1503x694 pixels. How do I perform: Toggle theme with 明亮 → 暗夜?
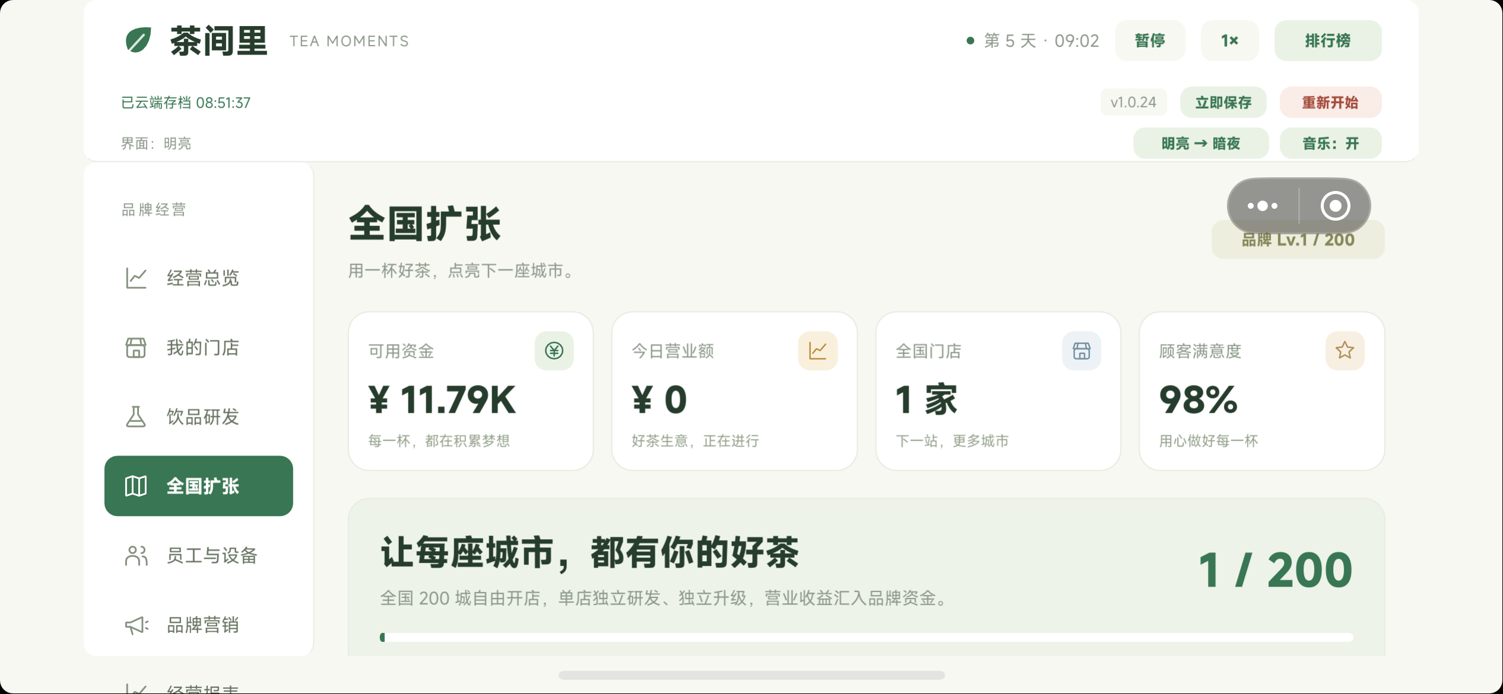click(x=1201, y=144)
